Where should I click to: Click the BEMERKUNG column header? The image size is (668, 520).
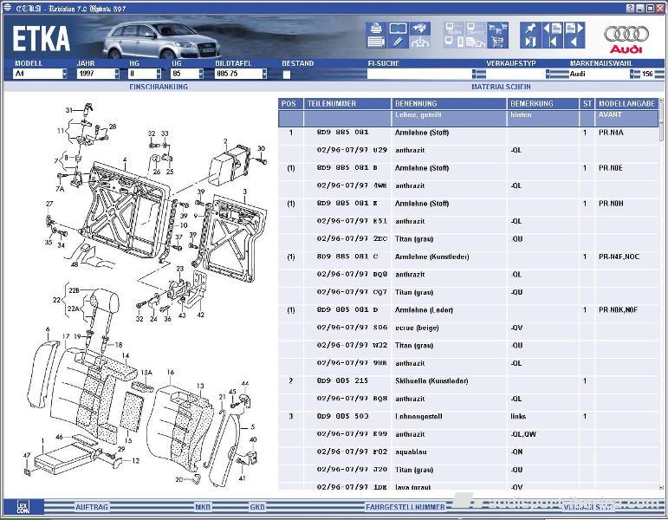[x=542, y=104]
